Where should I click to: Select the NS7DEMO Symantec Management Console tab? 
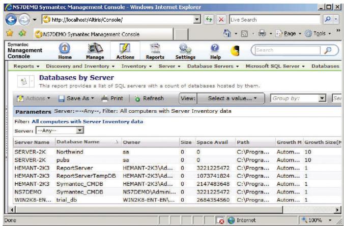[103, 35]
